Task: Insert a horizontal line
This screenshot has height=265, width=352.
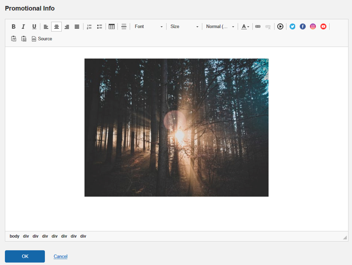Action: coord(124,27)
